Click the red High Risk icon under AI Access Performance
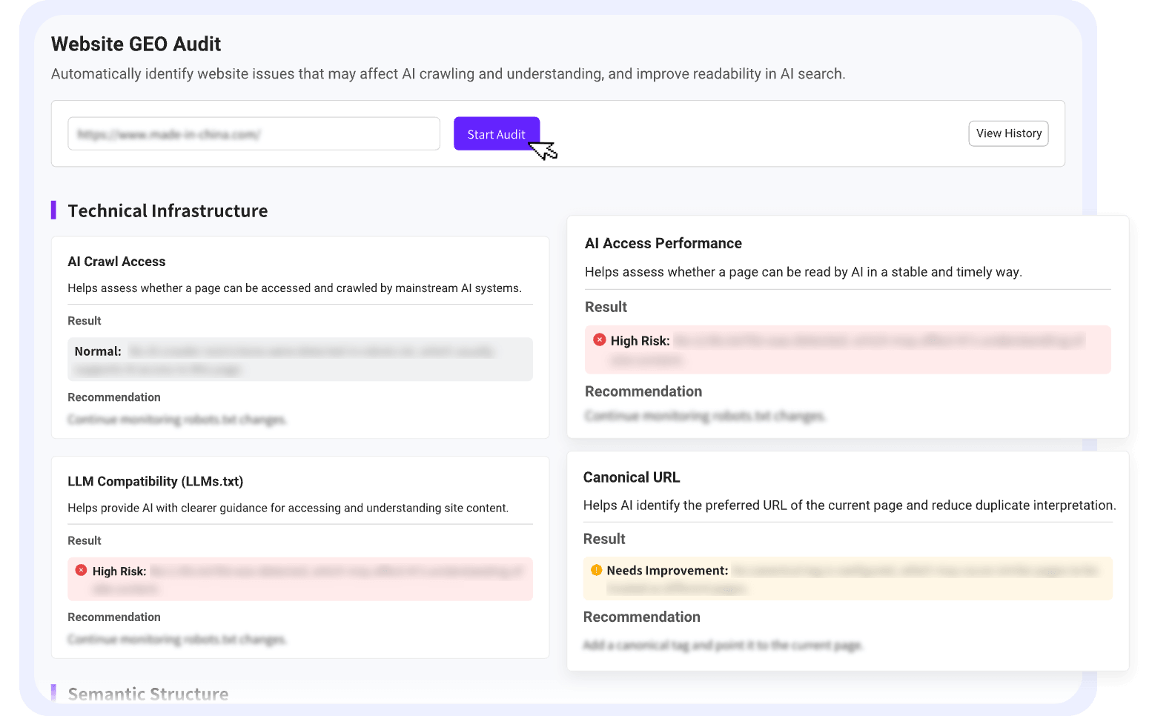Screen dimensions: 1152x716 pyautogui.click(x=600, y=339)
